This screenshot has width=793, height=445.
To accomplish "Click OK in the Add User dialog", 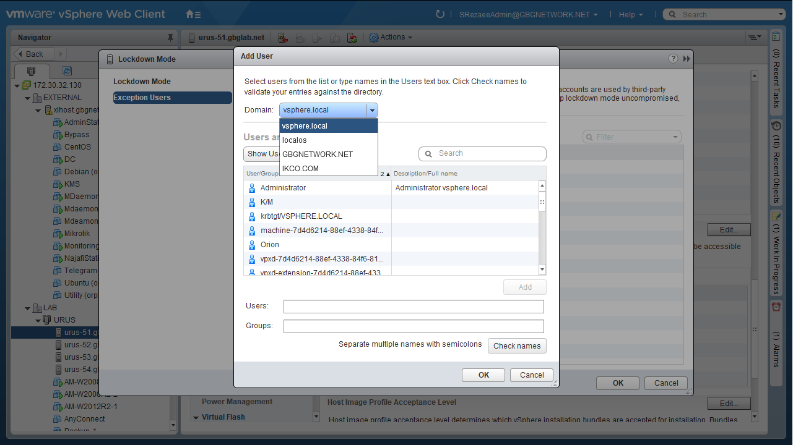I will point(484,375).
